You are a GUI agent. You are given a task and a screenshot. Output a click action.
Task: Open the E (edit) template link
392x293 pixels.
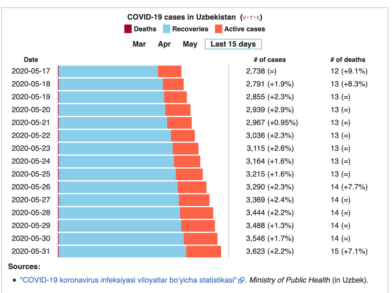[258, 18]
